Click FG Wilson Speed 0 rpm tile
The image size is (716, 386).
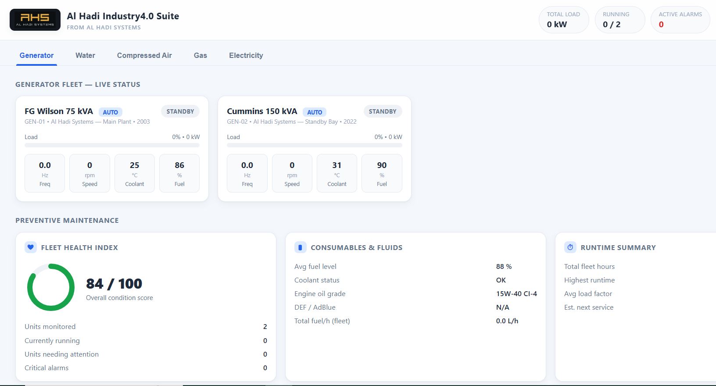pos(89,173)
